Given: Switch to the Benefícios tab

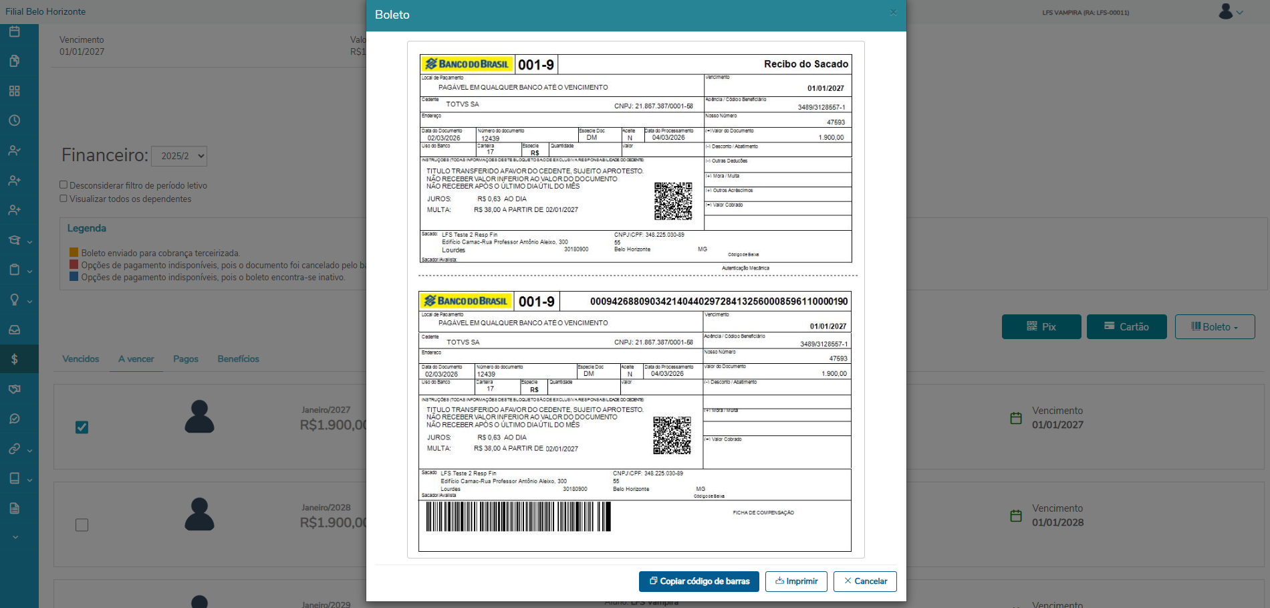Looking at the screenshot, I should pos(239,359).
